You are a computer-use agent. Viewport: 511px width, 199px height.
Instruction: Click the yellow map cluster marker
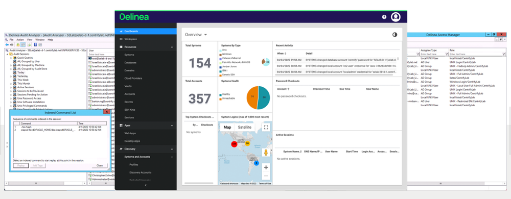247,143
